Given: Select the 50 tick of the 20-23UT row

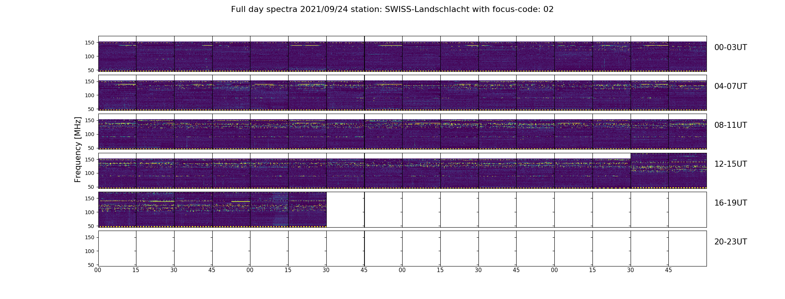Looking at the screenshot, I should click(x=92, y=265).
